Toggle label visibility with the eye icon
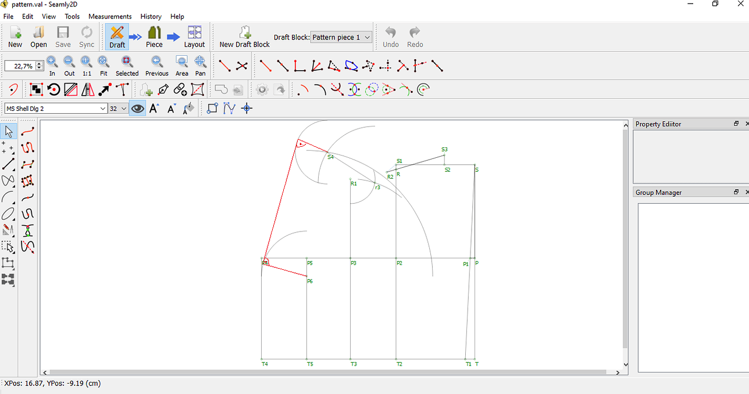The height and width of the screenshot is (394, 749). pyautogui.click(x=137, y=108)
